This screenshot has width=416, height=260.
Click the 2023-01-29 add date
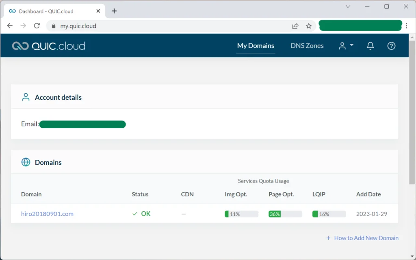(371, 214)
